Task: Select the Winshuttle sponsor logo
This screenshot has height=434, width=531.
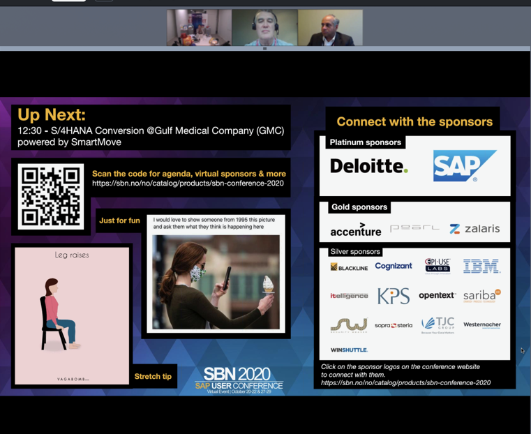Action: [x=349, y=350]
